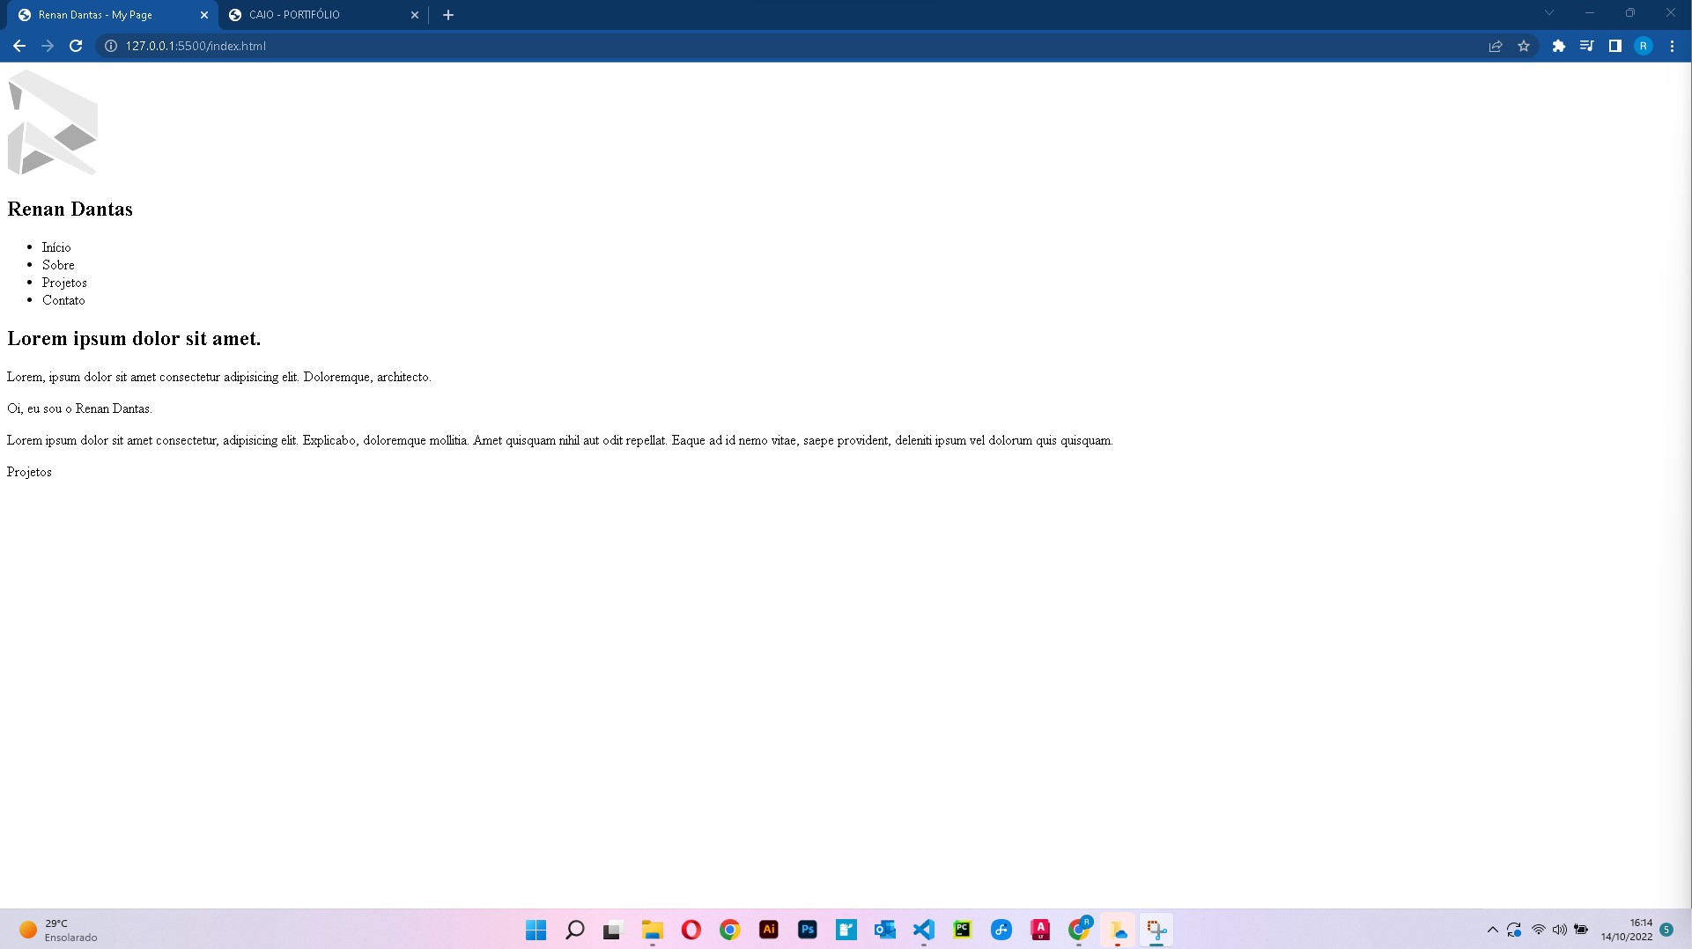Open Visual Studio Code from the taskbar
Image resolution: width=1692 pixels, height=949 pixels.
click(923, 930)
